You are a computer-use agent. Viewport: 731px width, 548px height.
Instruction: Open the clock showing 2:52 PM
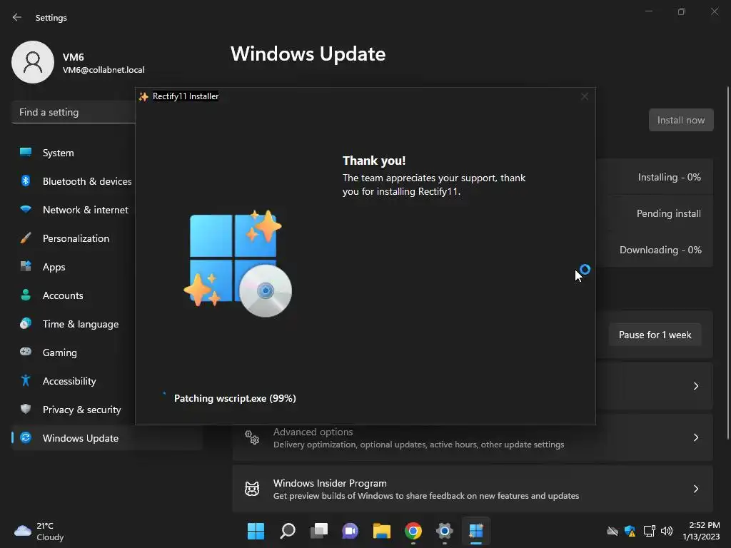pos(701,531)
